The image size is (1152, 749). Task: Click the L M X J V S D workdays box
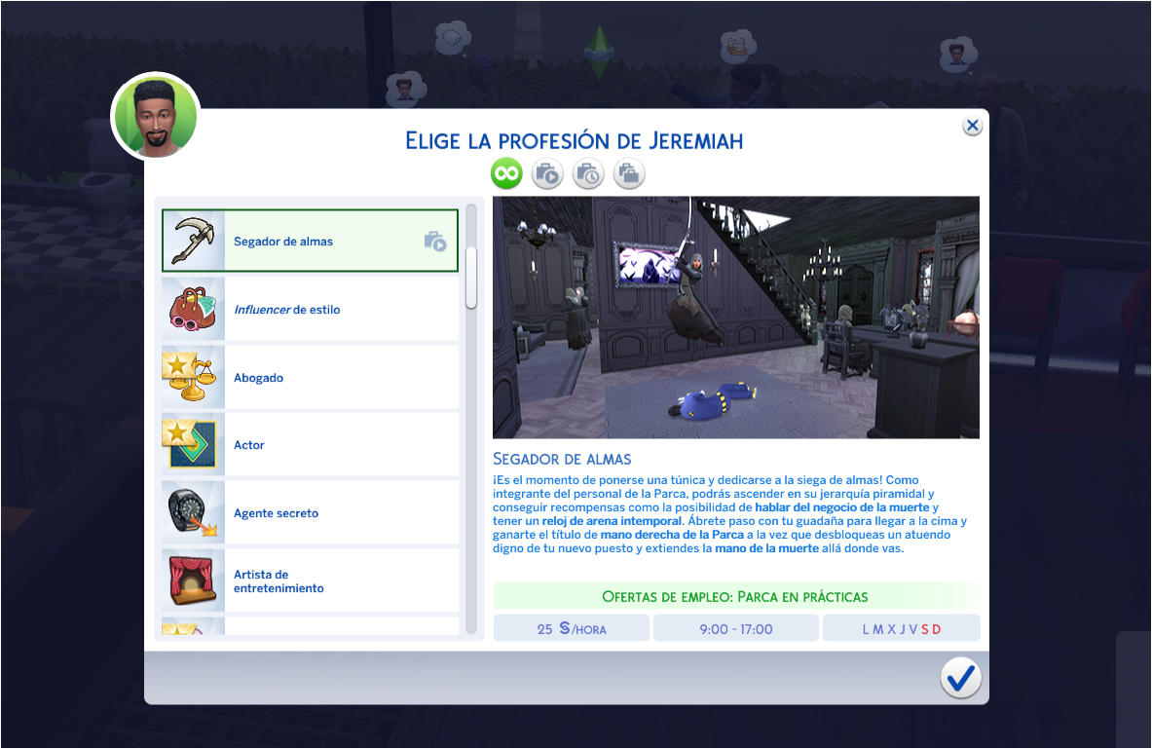click(x=902, y=628)
